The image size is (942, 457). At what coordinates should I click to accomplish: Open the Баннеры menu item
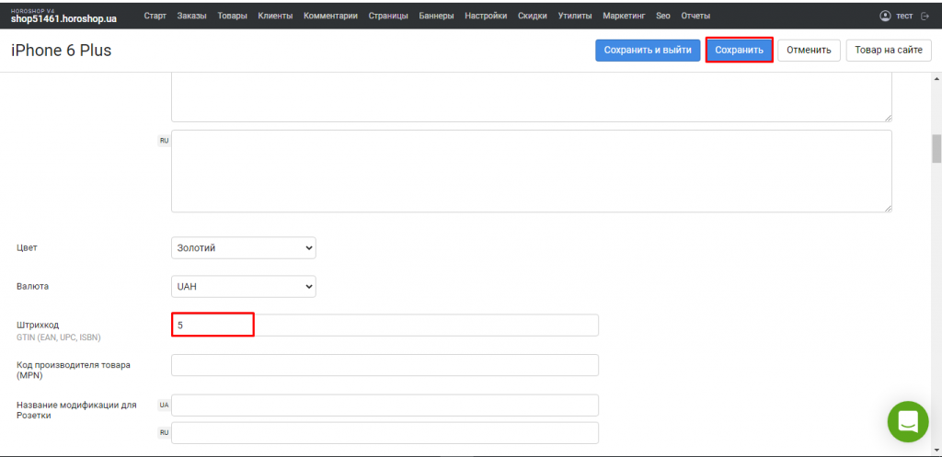[436, 17]
